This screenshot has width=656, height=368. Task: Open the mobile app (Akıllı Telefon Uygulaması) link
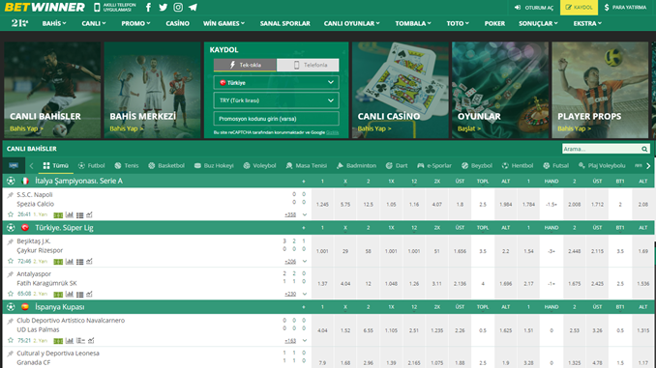coord(114,8)
